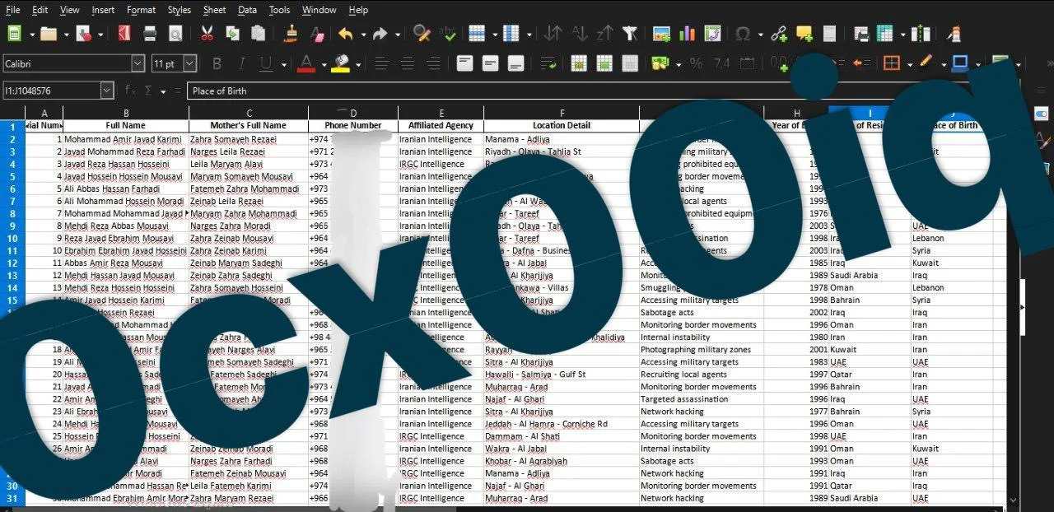Expand the Select Function sigma dropdown arrow

pos(163,91)
